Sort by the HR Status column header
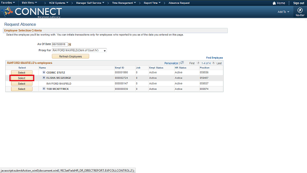Viewport: 307px width, 173px height. 180,68
